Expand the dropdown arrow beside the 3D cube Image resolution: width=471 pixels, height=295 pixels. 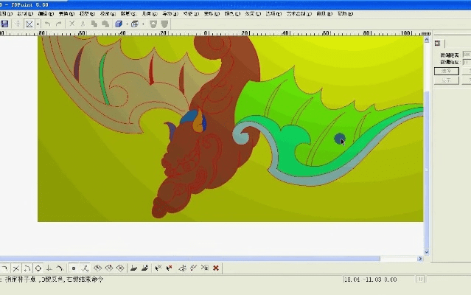126,24
